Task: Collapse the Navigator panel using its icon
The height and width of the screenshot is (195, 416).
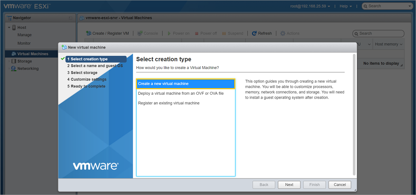Action: click(70, 18)
